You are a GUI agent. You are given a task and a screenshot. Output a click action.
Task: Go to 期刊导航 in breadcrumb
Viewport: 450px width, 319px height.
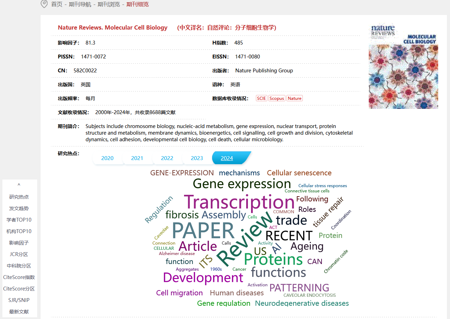click(x=80, y=4)
